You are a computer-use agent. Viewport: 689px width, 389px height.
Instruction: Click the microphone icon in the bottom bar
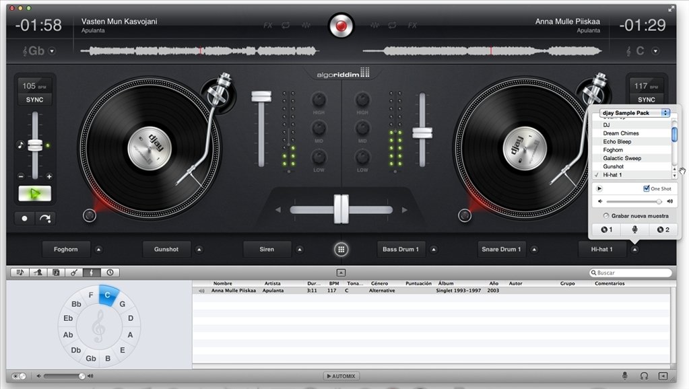coord(625,376)
